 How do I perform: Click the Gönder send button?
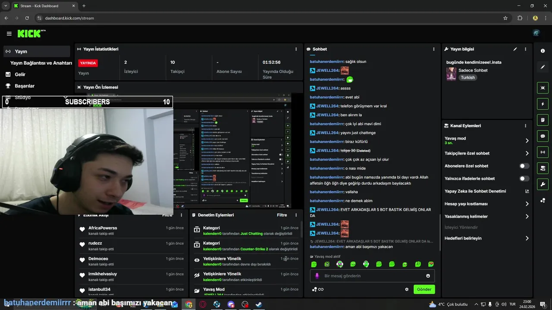point(424,289)
